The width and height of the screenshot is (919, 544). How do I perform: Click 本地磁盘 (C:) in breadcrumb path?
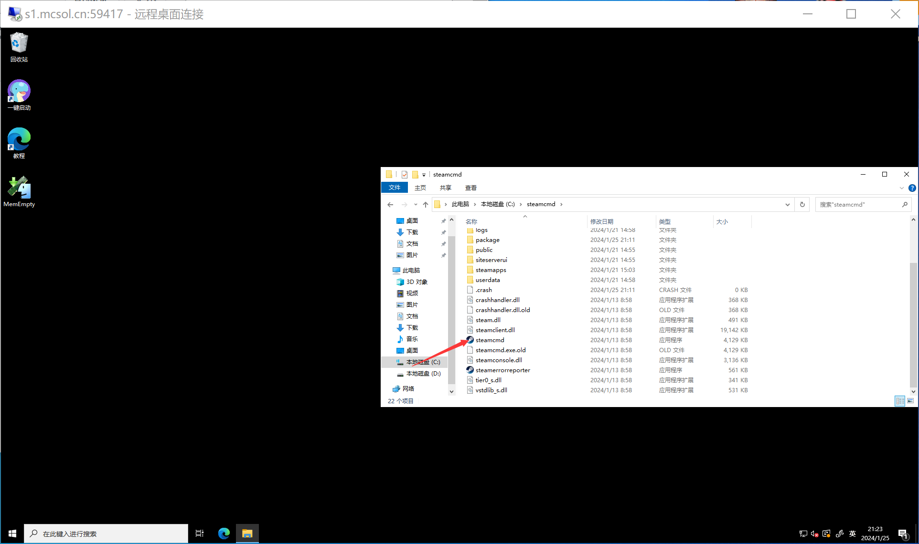coord(498,204)
